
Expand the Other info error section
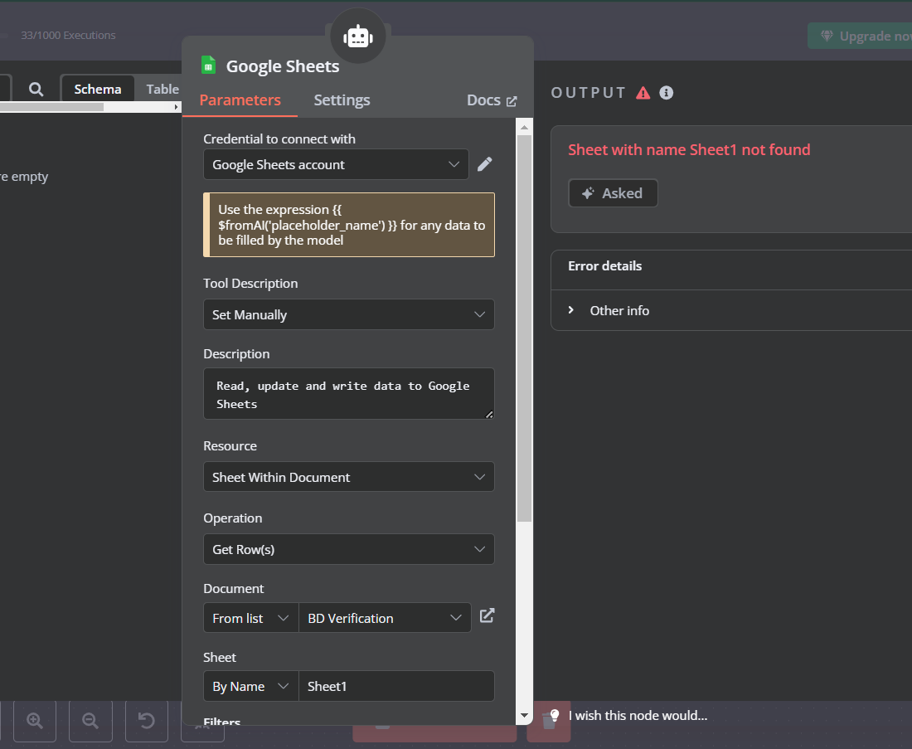point(608,310)
